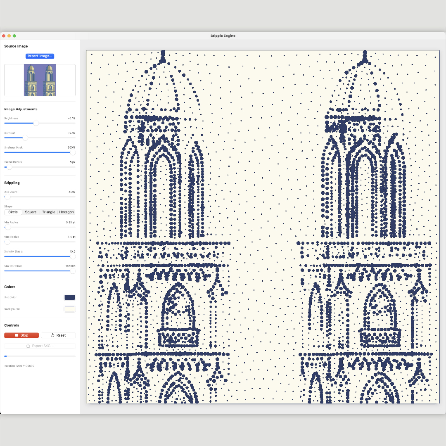
Task: Click the square stop icon in the Stop button
Action: pyautogui.click(x=17, y=335)
